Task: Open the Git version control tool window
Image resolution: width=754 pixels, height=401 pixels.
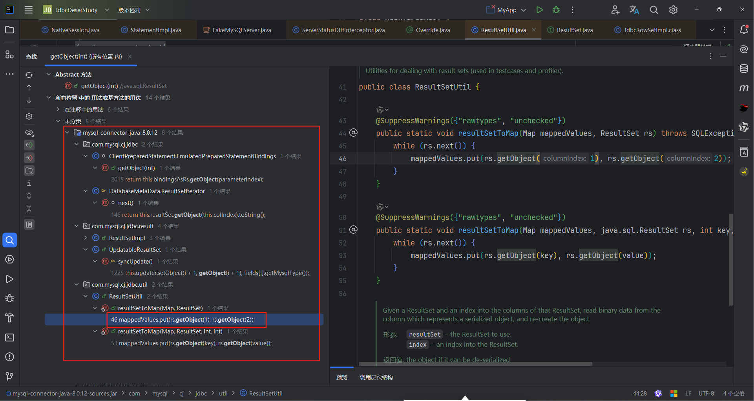Action: pyautogui.click(x=9, y=376)
